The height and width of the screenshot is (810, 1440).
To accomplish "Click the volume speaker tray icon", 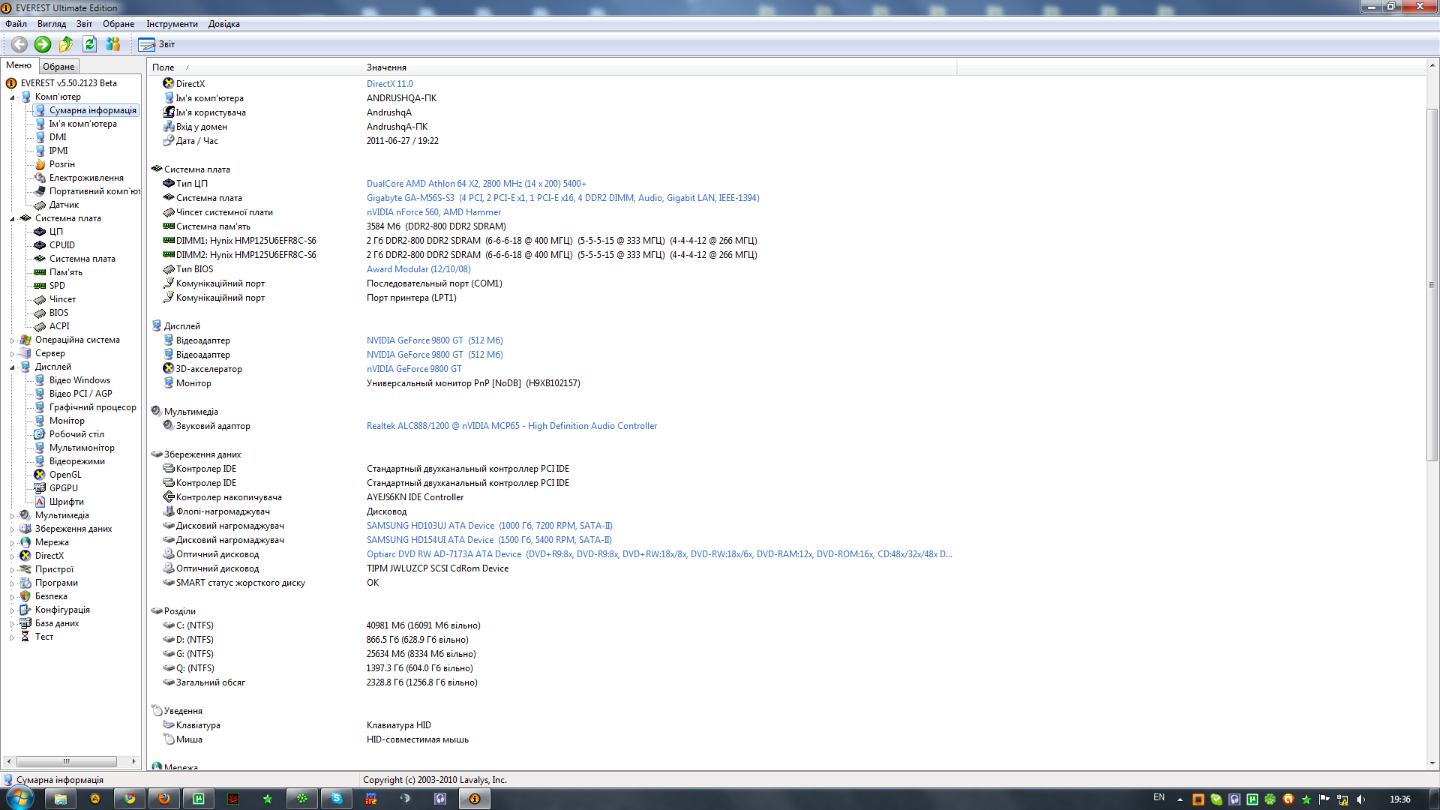I will (1361, 799).
